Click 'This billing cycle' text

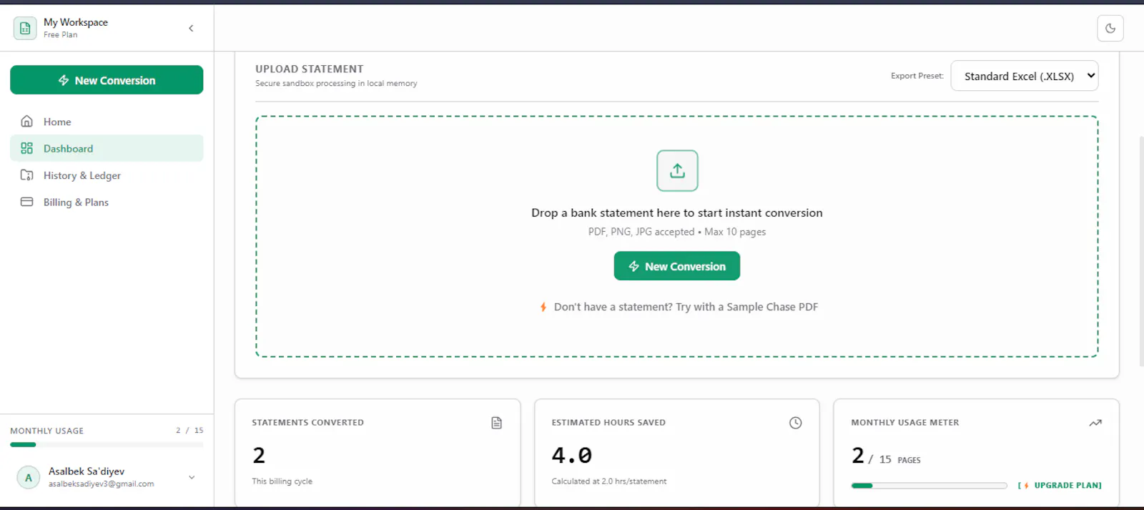(282, 481)
